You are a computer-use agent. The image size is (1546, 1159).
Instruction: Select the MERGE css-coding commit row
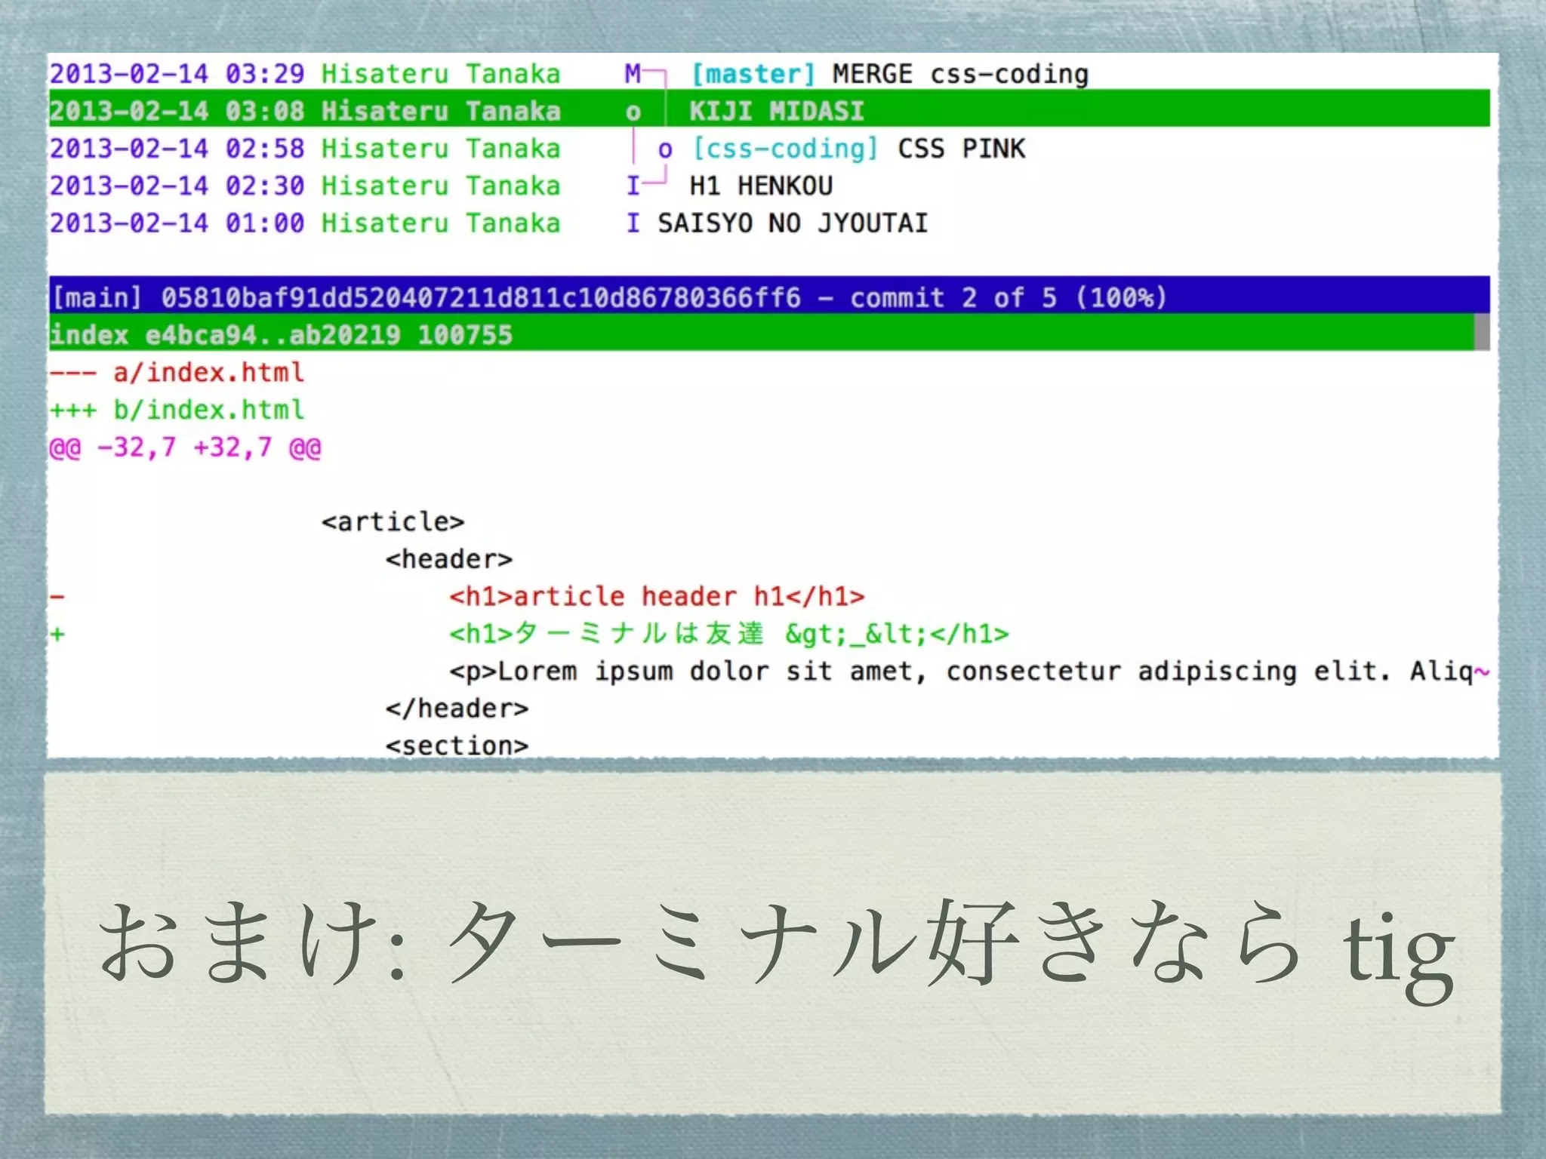[960, 74]
